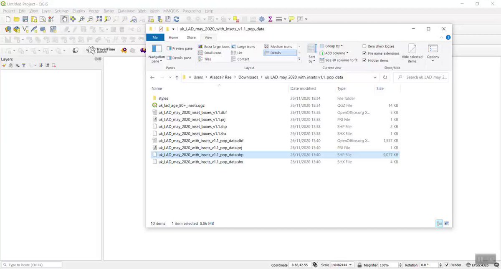Open the QGIS Raster menu
This screenshot has height=269, width=501.
pyautogui.click(x=109, y=11)
